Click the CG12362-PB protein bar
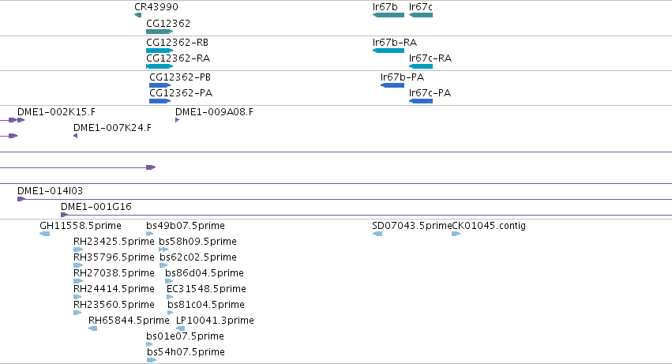 [x=160, y=85]
